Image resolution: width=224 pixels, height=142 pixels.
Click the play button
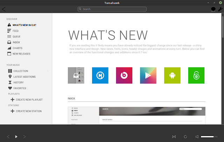tap(16, 137)
